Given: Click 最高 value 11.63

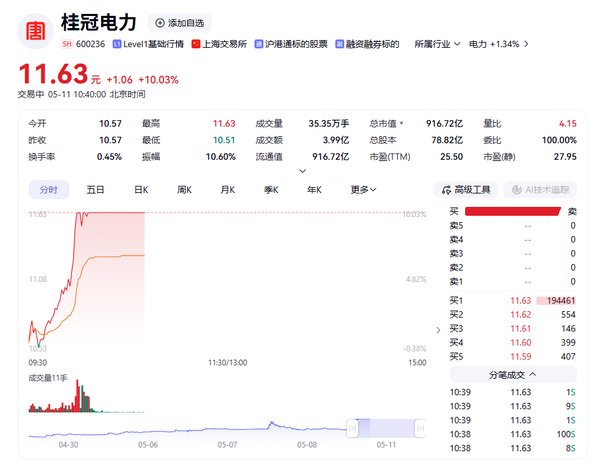Looking at the screenshot, I should [x=224, y=123].
